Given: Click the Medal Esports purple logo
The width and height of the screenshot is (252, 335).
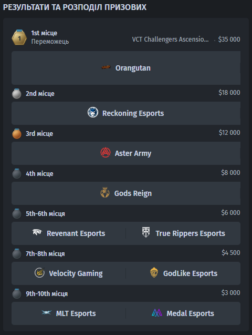Looking at the screenshot, I should [157, 313].
